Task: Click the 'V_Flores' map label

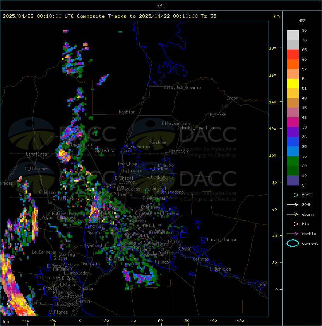Action: (58, 312)
